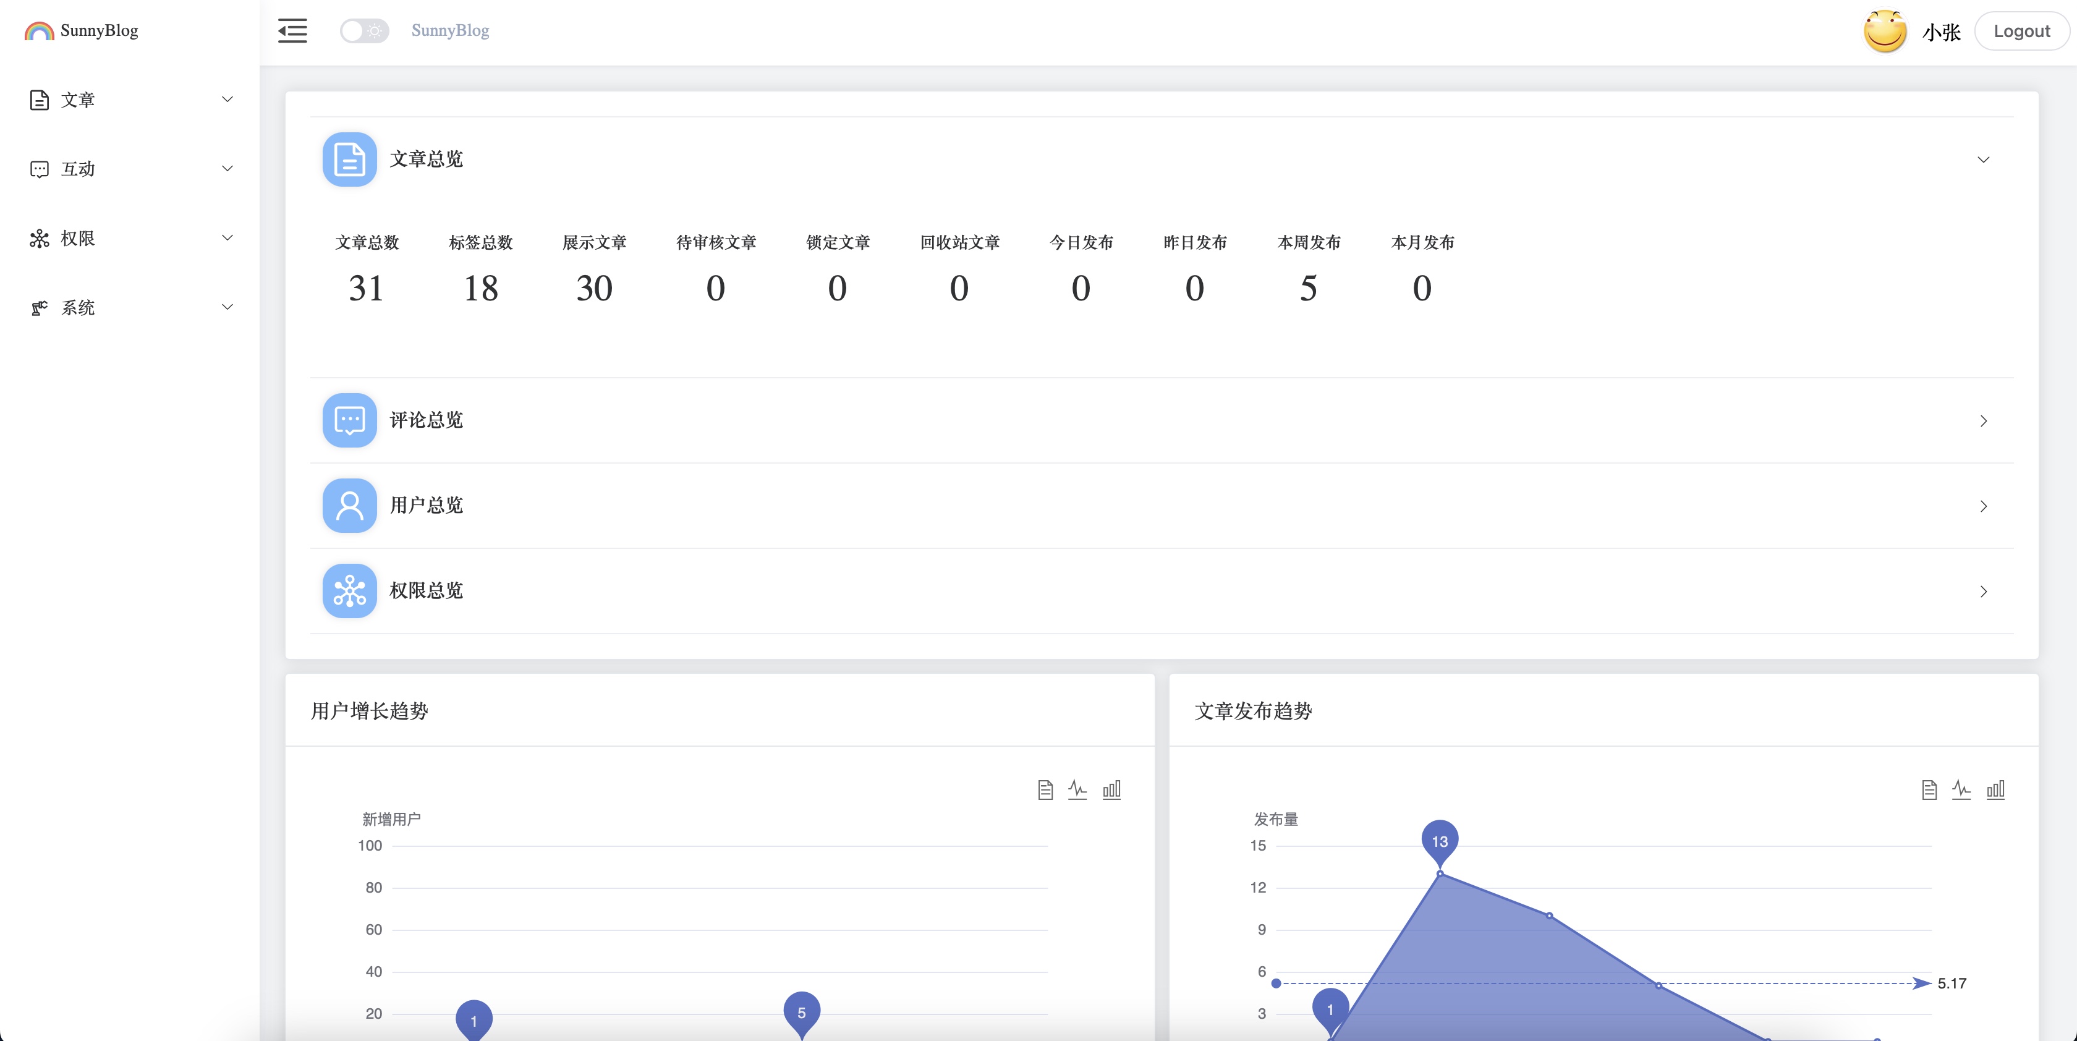Click the 13 peak marker in 文章发布趋势
This screenshot has height=1041, width=2077.
[x=1439, y=843]
